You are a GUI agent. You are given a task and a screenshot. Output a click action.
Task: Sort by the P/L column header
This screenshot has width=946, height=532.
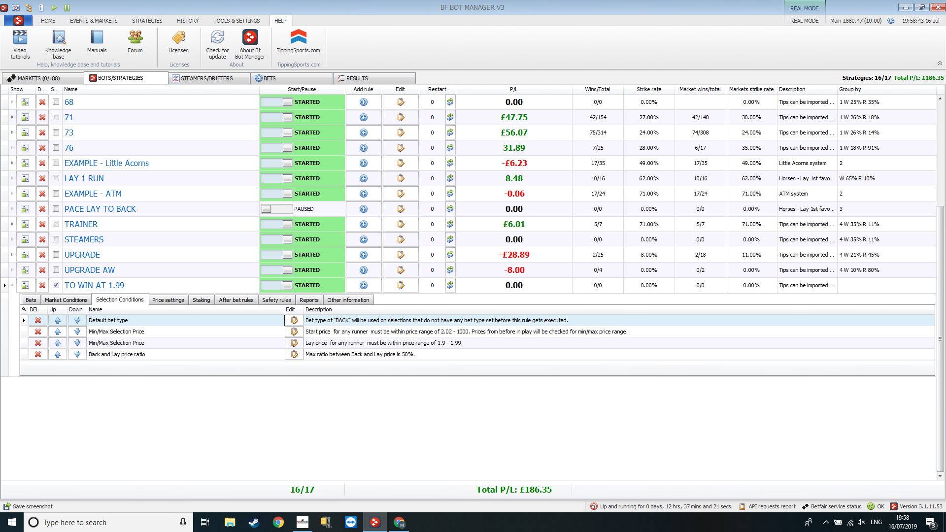[513, 89]
